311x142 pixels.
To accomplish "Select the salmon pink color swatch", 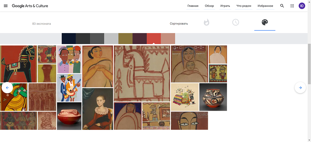I will pos(168,38).
